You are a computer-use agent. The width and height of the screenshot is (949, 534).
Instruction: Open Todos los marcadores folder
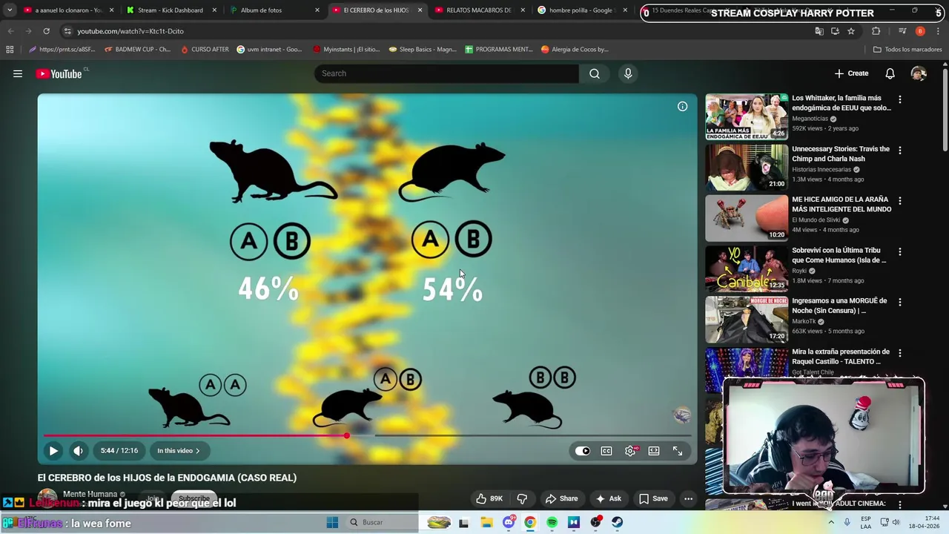pos(907,50)
